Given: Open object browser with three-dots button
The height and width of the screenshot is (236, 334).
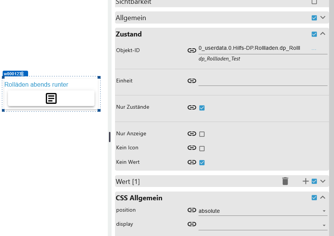Looking at the screenshot, I should pyautogui.click(x=314, y=49).
